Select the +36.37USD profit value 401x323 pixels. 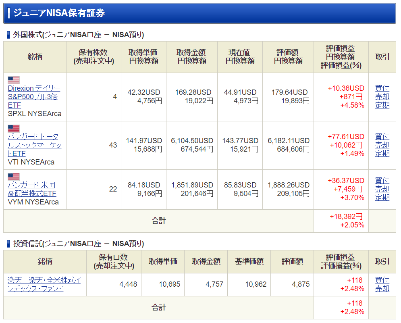coord(346,181)
